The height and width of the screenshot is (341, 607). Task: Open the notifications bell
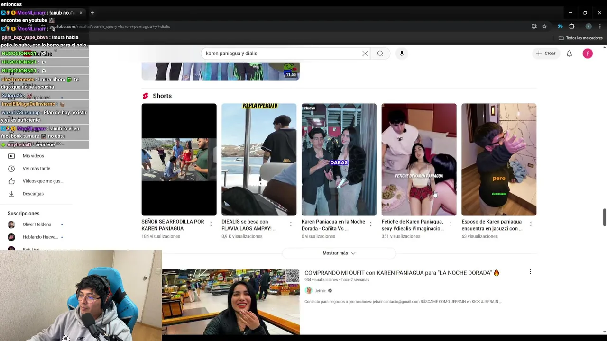pos(569,54)
